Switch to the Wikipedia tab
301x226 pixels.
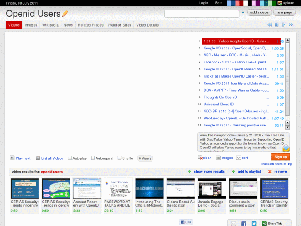(50, 25)
